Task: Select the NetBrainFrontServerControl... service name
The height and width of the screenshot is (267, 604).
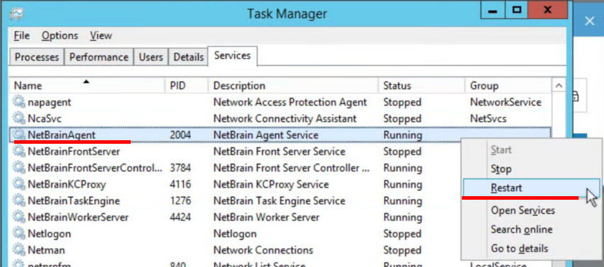Action: (x=95, y=168)
